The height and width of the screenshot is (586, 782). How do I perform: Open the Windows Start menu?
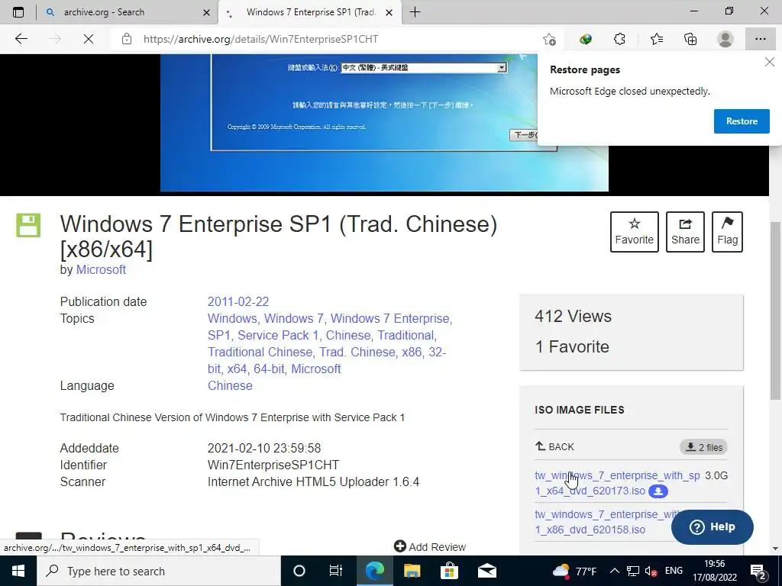click(18, 571)
